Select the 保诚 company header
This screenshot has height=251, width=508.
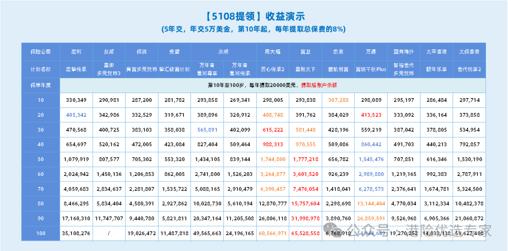(142, 52)
